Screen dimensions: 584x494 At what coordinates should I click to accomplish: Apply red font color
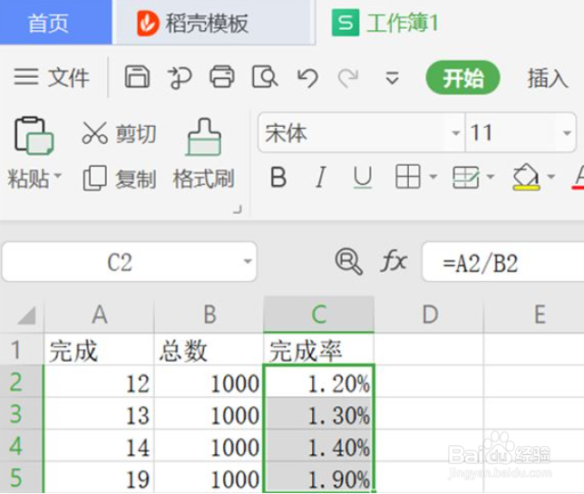pyautogui.click(x=578, y=177)
